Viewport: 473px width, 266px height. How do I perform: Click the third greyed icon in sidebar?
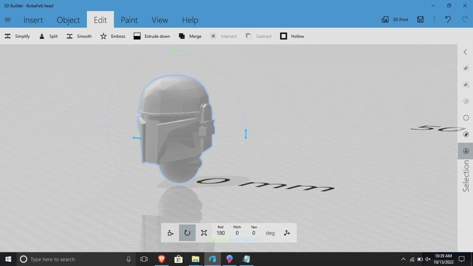click(466, 101)
